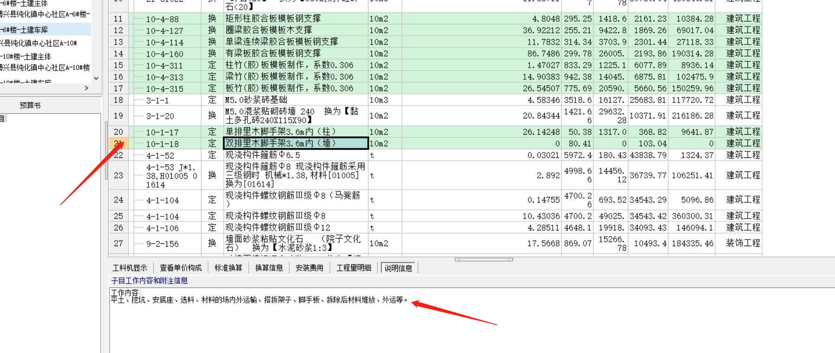This screenshot has height=353, width=835.
Task: Click name cell 矩形柱胶合板模板钢支撑
Action: 296,19
